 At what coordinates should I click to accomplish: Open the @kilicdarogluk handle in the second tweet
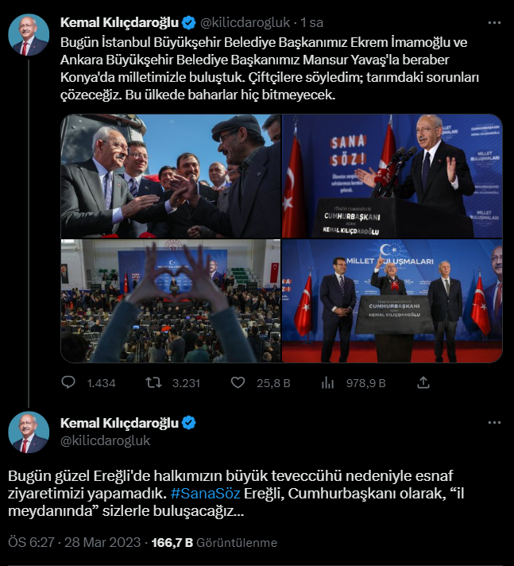[105, 440]
